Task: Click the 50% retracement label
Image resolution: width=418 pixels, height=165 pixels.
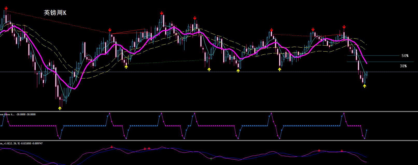Action: coord(405,56)
